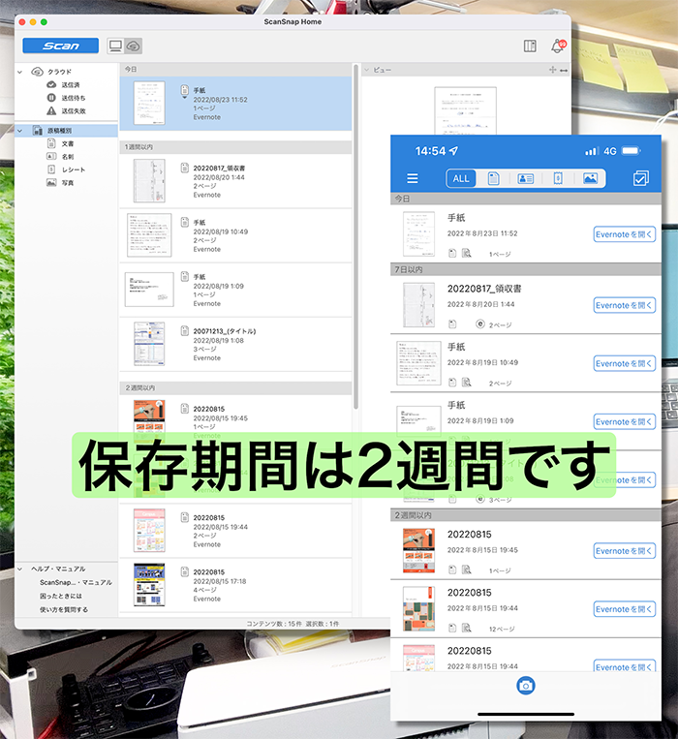678x739 pixels.
Task: Open the notifications bell icon
Action: pos(558,46)
